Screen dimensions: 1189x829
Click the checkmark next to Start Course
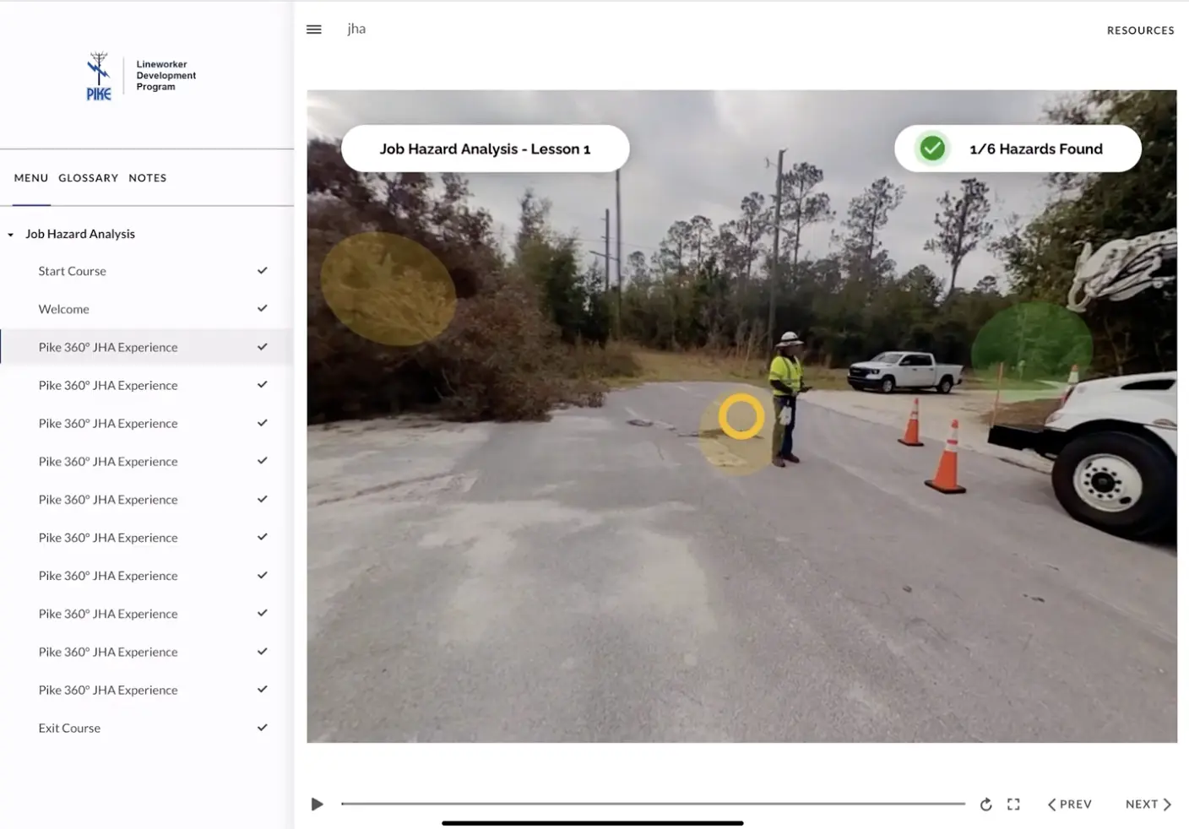point(262,270)
